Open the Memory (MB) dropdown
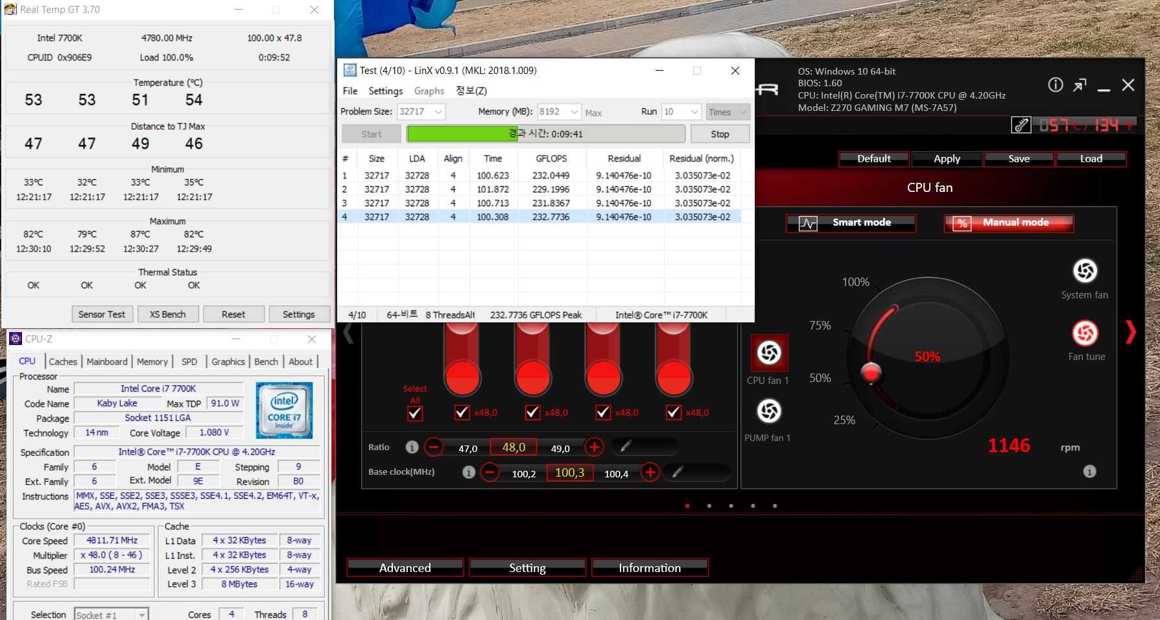This screenshot has height=620, width=1160. click(574, 112)
